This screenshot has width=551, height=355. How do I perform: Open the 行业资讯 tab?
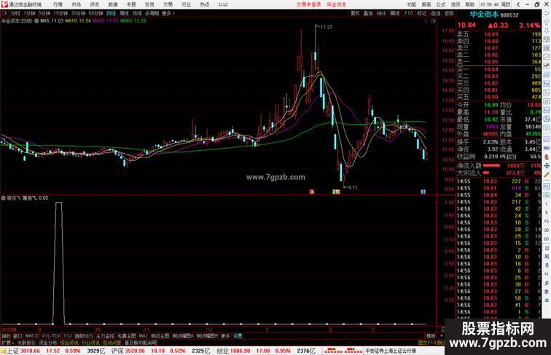pos(90,343)
